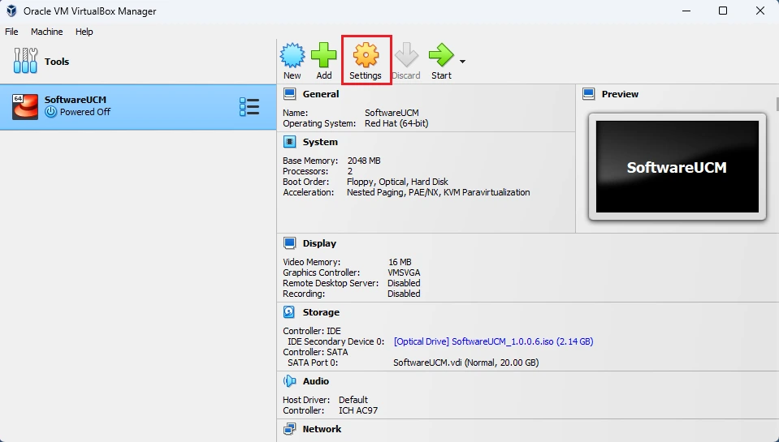Open the Audio section heading
This screenshot has height=442, width=779.
316,381
